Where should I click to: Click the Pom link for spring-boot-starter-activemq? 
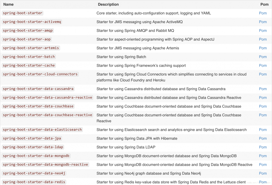[263, 22]
